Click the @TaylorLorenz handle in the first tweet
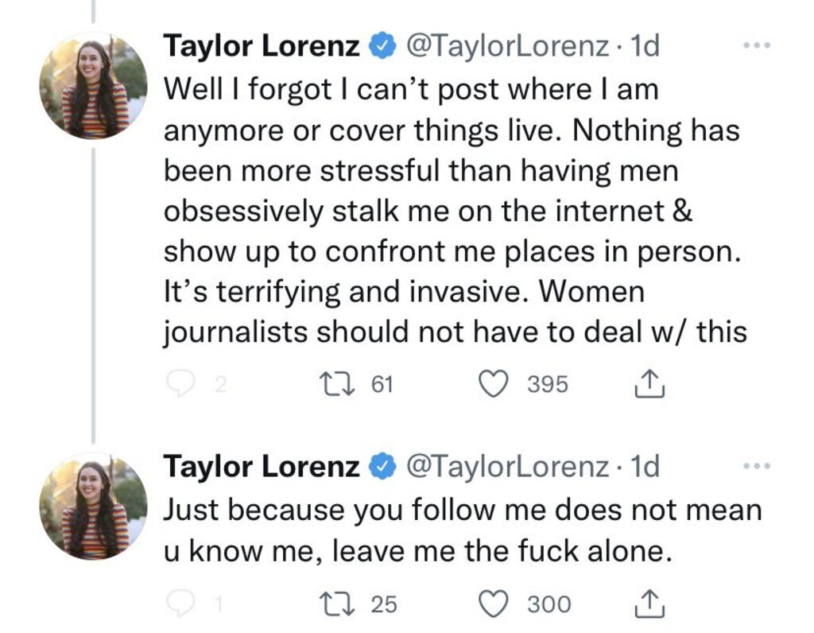 point(507,46)
